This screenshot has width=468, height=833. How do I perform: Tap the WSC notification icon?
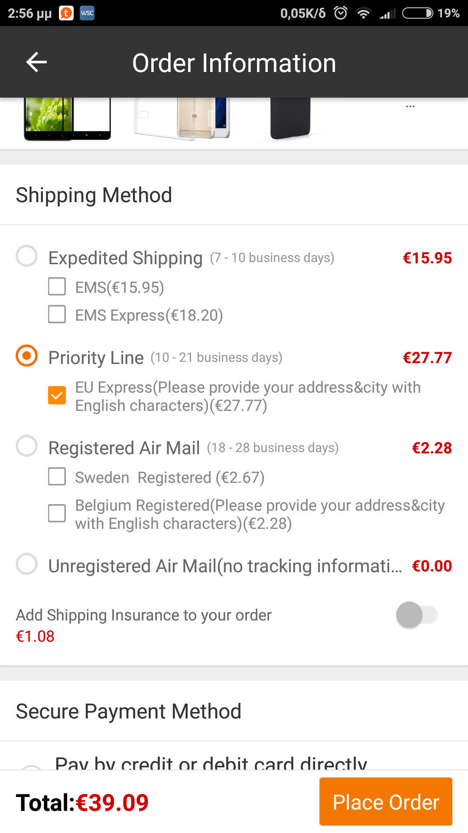[87, 13]
